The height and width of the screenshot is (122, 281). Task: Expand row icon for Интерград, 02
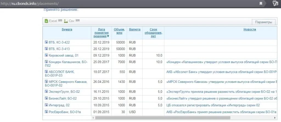(46, 105)
